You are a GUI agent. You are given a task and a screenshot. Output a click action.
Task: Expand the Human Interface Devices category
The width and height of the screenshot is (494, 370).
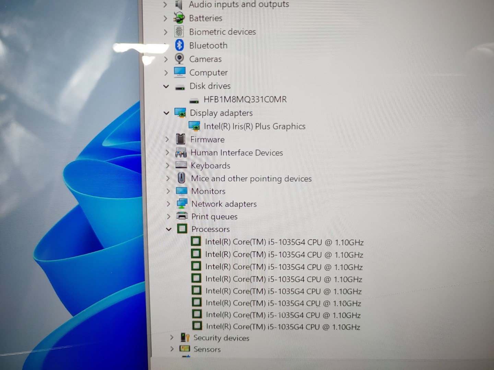167,152
